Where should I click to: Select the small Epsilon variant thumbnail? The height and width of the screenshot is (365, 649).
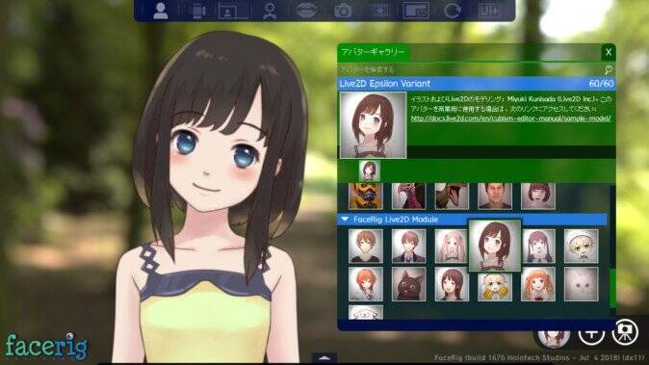(x=369, y=170)
